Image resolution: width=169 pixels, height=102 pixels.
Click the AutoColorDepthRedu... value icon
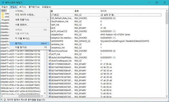pos(50,58)
